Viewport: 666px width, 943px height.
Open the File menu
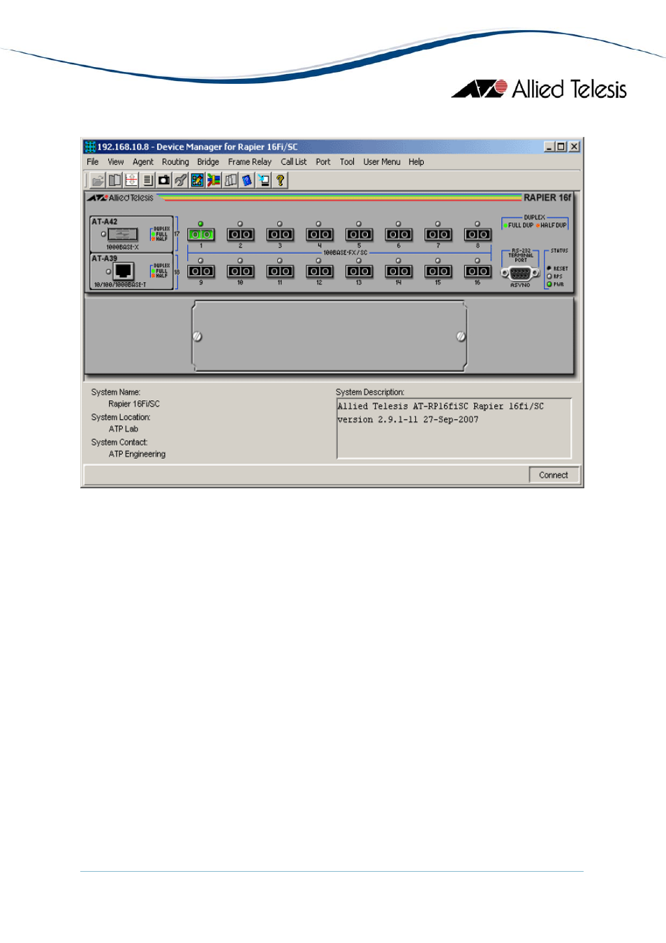point(93,161)
